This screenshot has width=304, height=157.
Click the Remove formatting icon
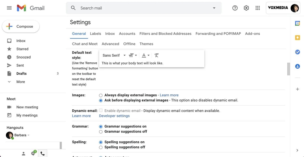(156, 55)
